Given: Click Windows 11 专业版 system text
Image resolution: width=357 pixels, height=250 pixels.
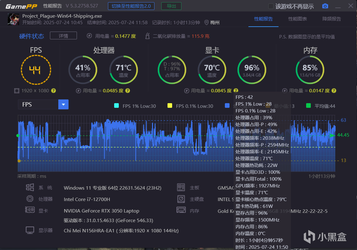Looking at the screenshot, I should [x=113, y=188].
